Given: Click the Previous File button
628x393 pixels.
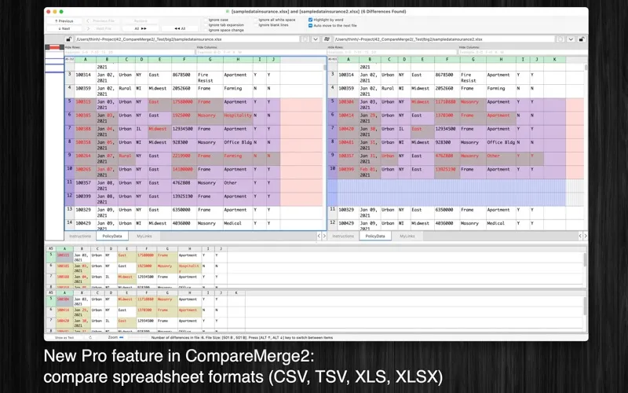Looking at the screenshot, I should 102,21.
